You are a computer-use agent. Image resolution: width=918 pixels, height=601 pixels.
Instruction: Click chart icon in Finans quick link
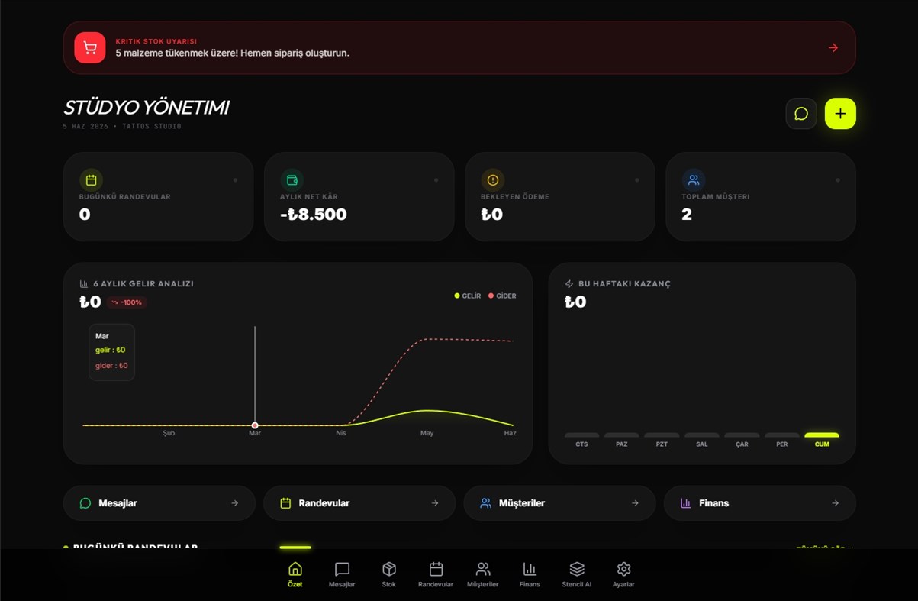pyautogui.click(x=685, y=503)
